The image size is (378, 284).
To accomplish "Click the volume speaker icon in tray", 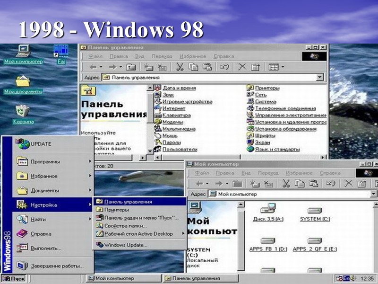I will pyautogui.click(x=352, y=278).
